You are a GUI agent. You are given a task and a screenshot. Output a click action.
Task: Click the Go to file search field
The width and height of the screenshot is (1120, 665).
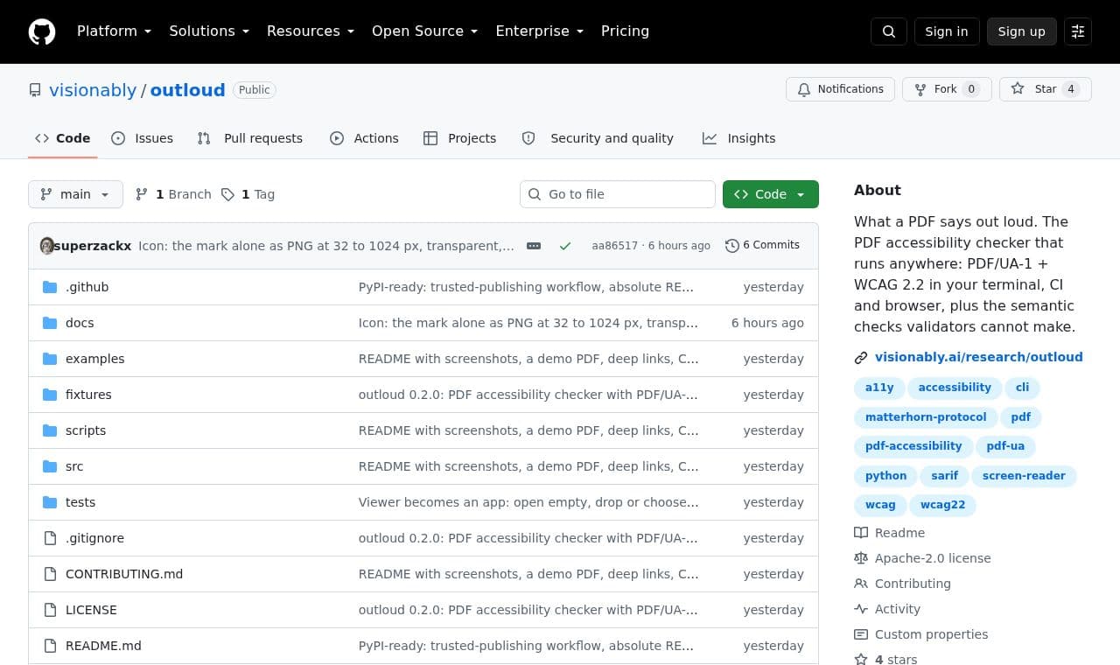(618, 194)
